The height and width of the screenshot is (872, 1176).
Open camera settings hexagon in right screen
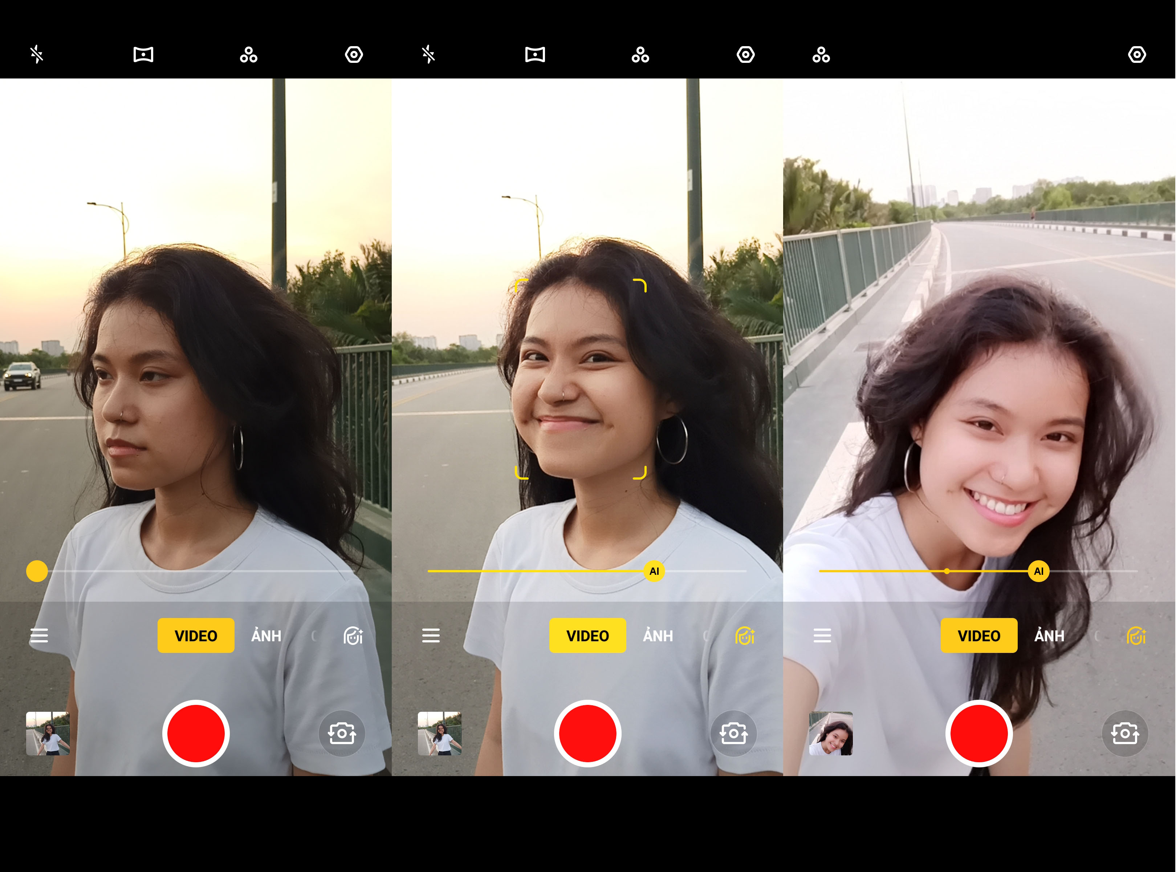(x=1136, y=54)
